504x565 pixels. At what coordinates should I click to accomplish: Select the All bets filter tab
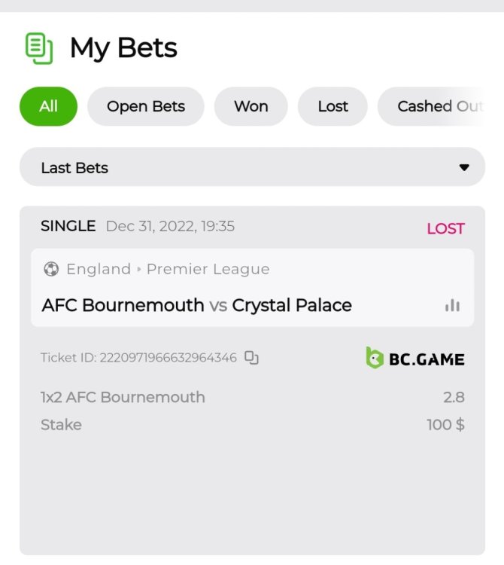pos(48,106)
